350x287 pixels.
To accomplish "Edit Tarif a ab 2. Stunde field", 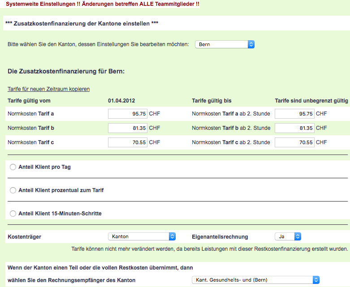I will [x=294, y=114].
